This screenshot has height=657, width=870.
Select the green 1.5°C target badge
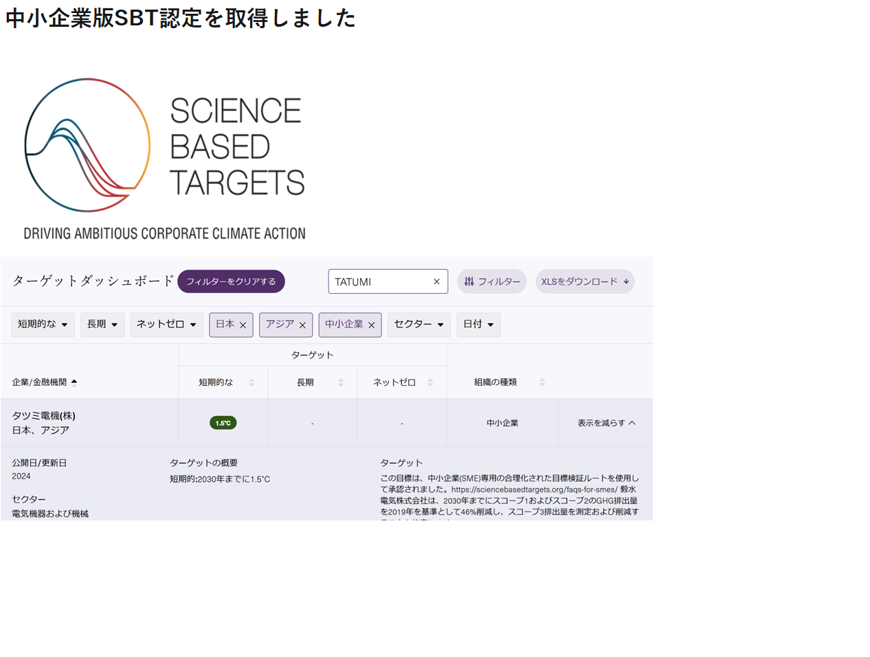(x=223, y=423)
